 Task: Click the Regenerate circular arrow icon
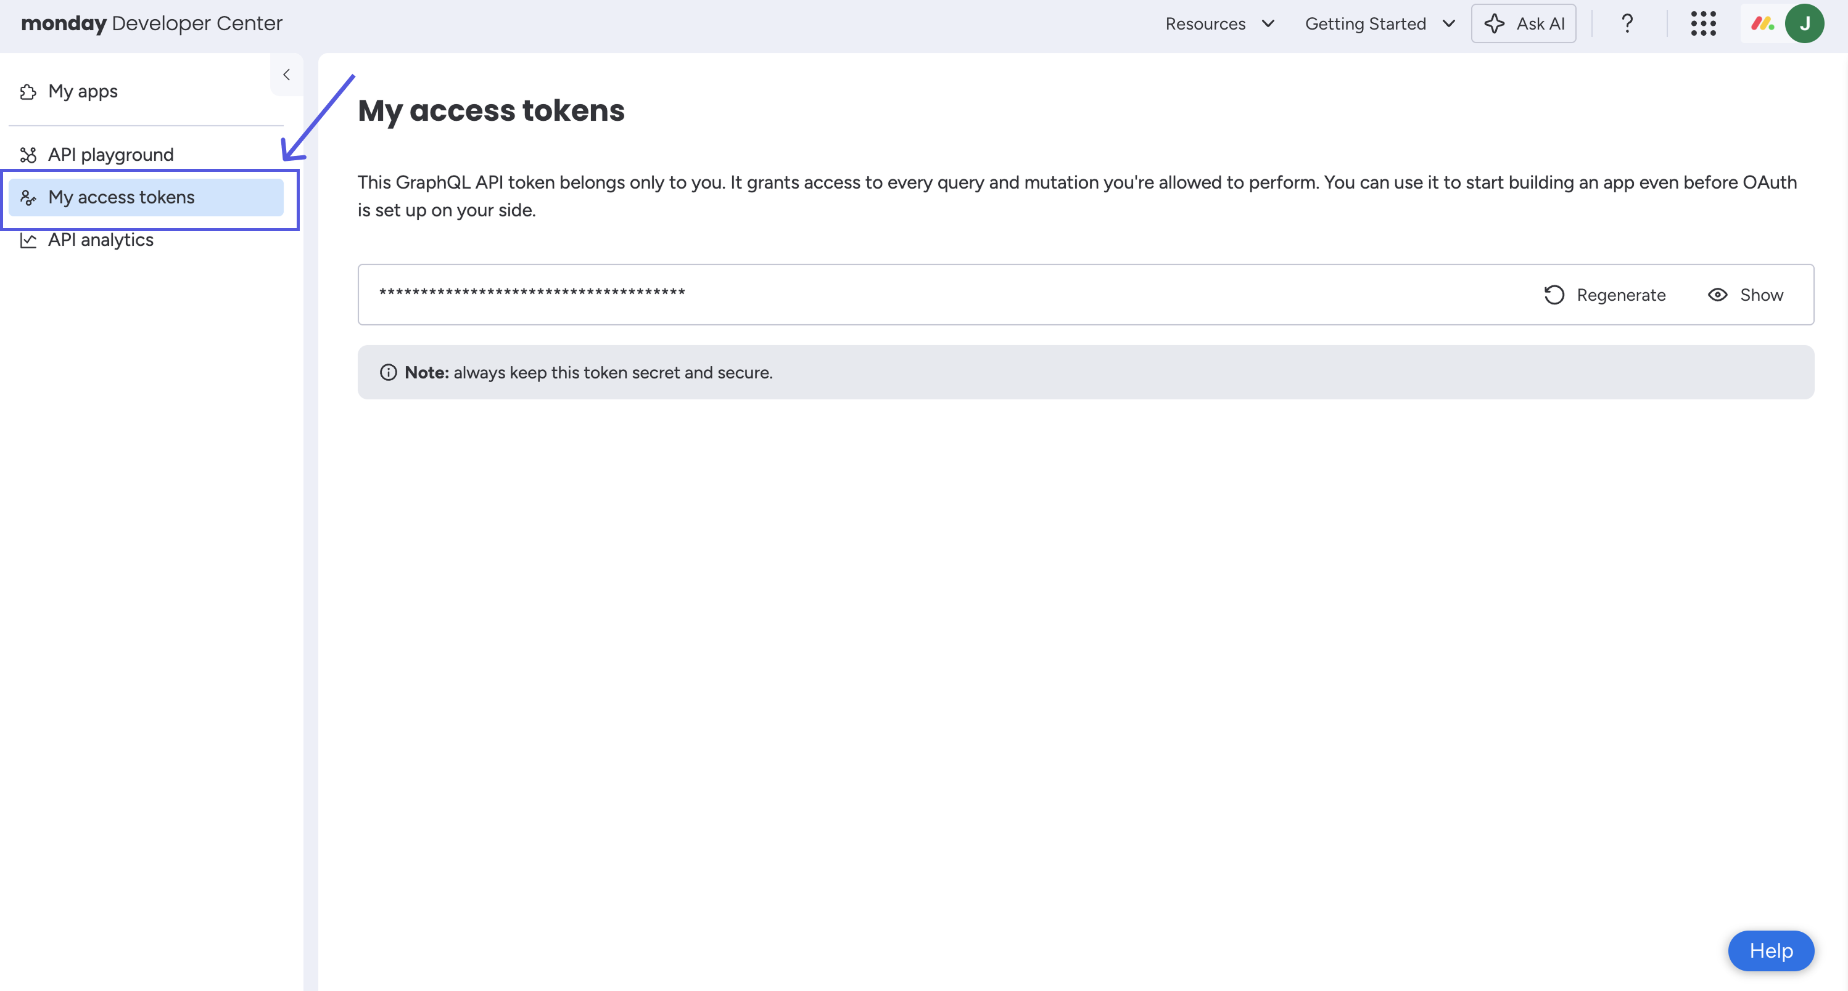(x=1554, y=295)
